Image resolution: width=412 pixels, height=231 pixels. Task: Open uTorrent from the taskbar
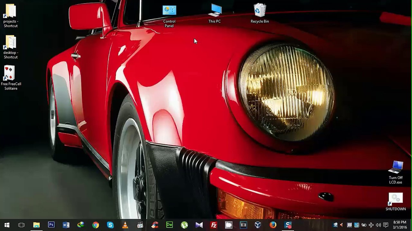184,225
